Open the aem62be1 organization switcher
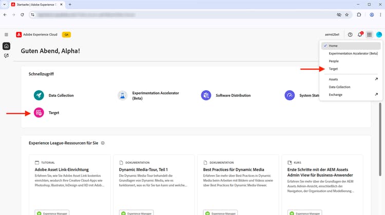The width and height of the screenshot is (385, 215). coord(332,35)
